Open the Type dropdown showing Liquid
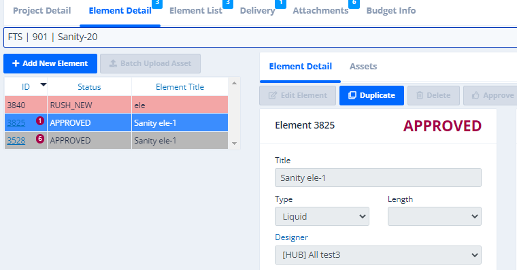This screenshot has width=517, height=270. (322, 216)
